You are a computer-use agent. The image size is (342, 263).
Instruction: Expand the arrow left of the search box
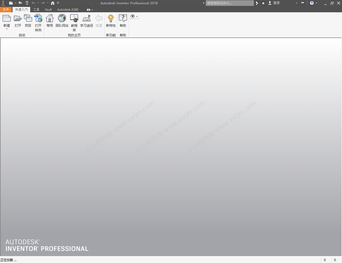204,3
